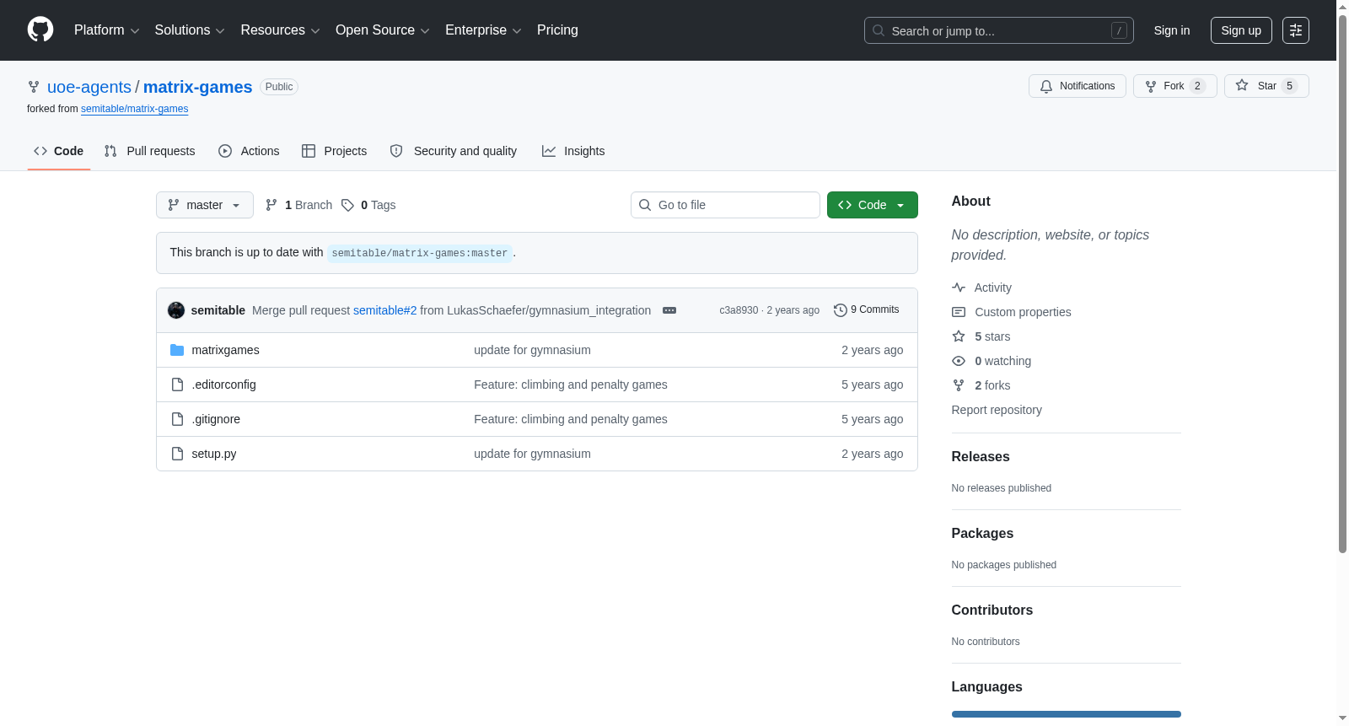Click the magnifier icon in the top search bar

click(x=879, y=30)
